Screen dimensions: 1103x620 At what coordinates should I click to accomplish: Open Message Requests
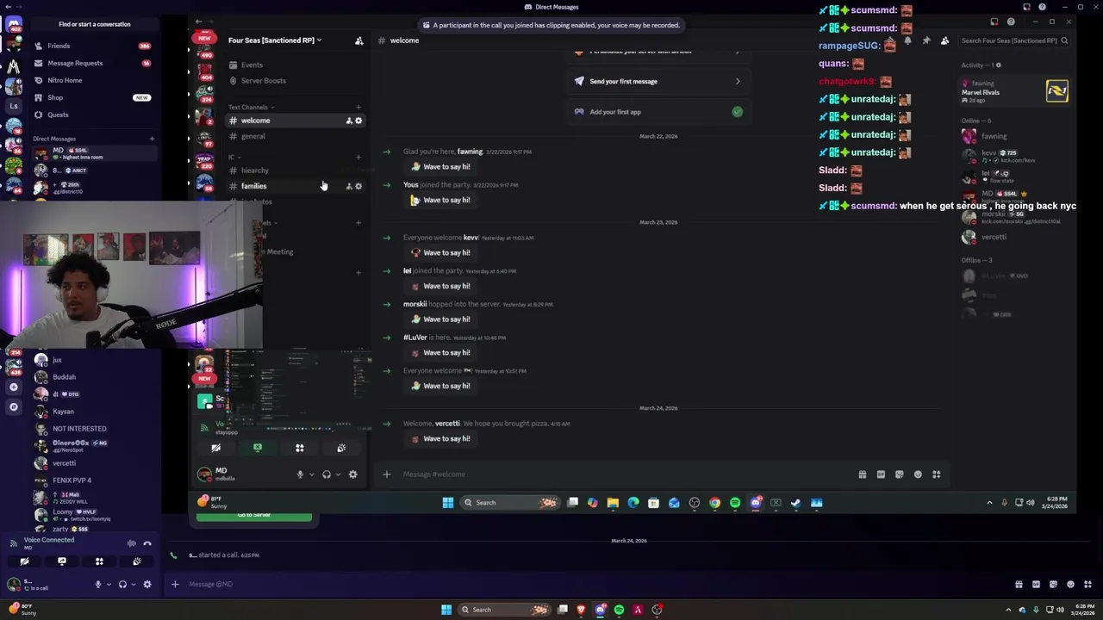(93, 63)
